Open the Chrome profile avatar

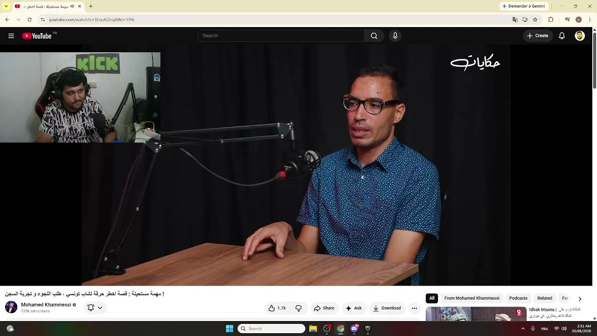point(578,20)
